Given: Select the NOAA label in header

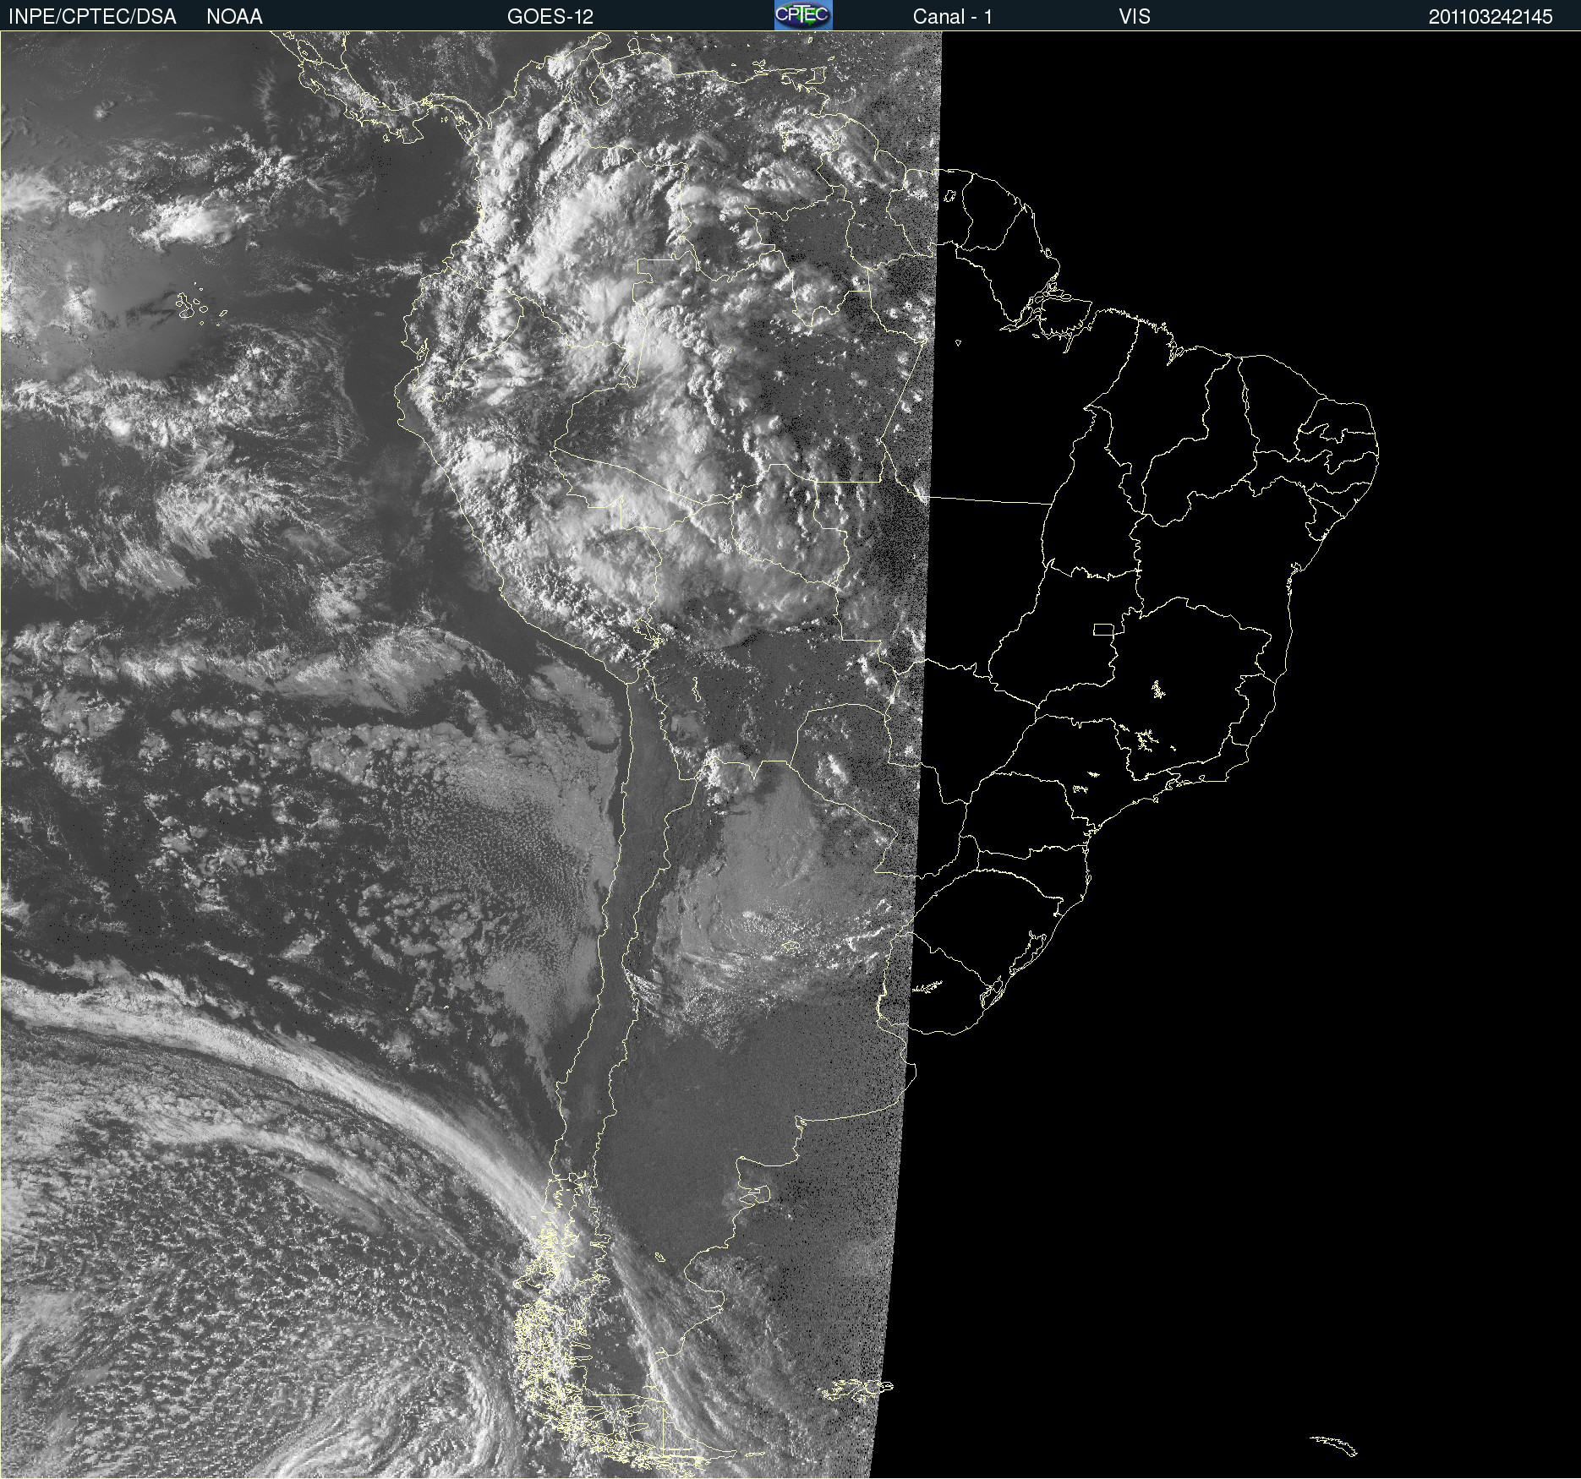Looking at the screenshot, I should coord(234,17).
